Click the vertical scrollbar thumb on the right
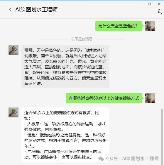 coord(162,137)
